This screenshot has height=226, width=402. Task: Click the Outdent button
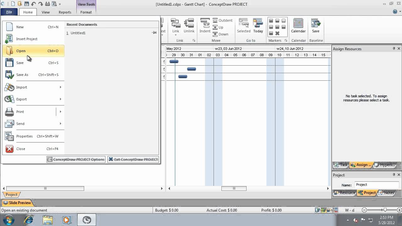(x=222, y=20)
